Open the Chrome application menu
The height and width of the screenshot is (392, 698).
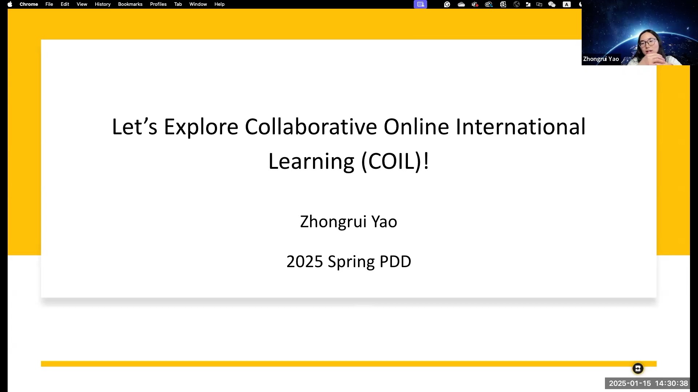tap(29, 4)
